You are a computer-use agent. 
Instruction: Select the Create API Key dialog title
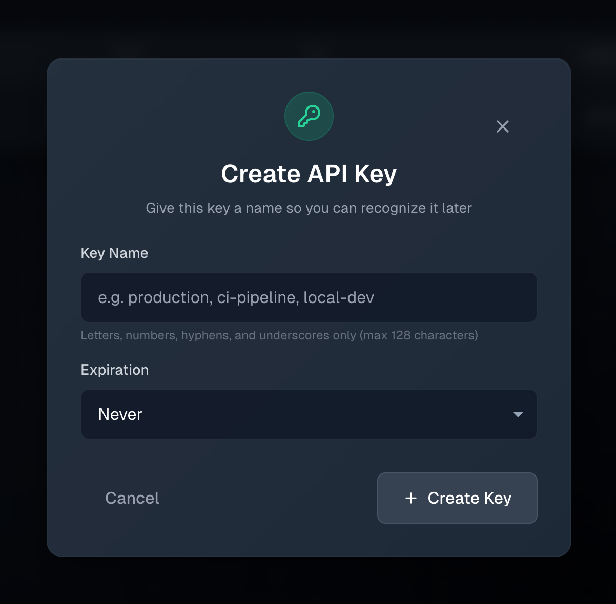click(x=309, y=174)
